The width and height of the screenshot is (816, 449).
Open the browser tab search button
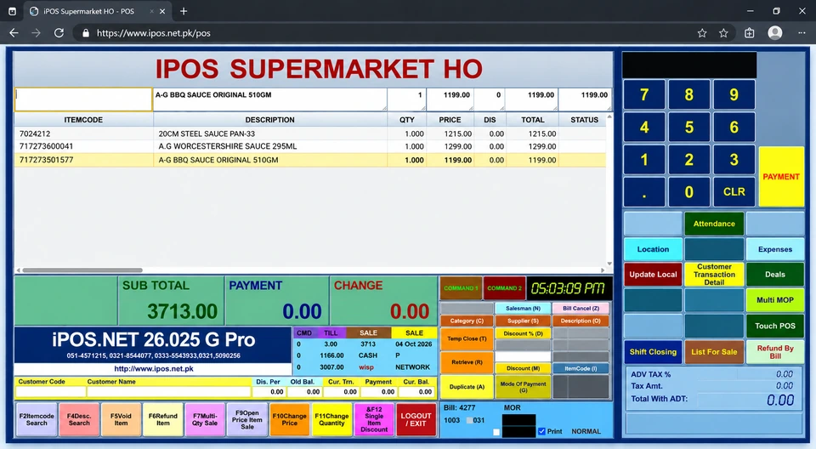tap(12, 11)
